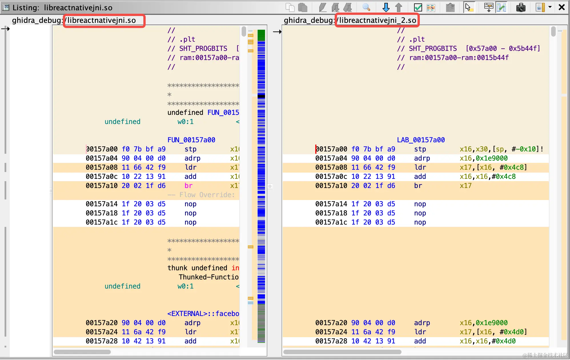Click address 00157a08 in the right listing
The image size is (570, 360).
331,167
